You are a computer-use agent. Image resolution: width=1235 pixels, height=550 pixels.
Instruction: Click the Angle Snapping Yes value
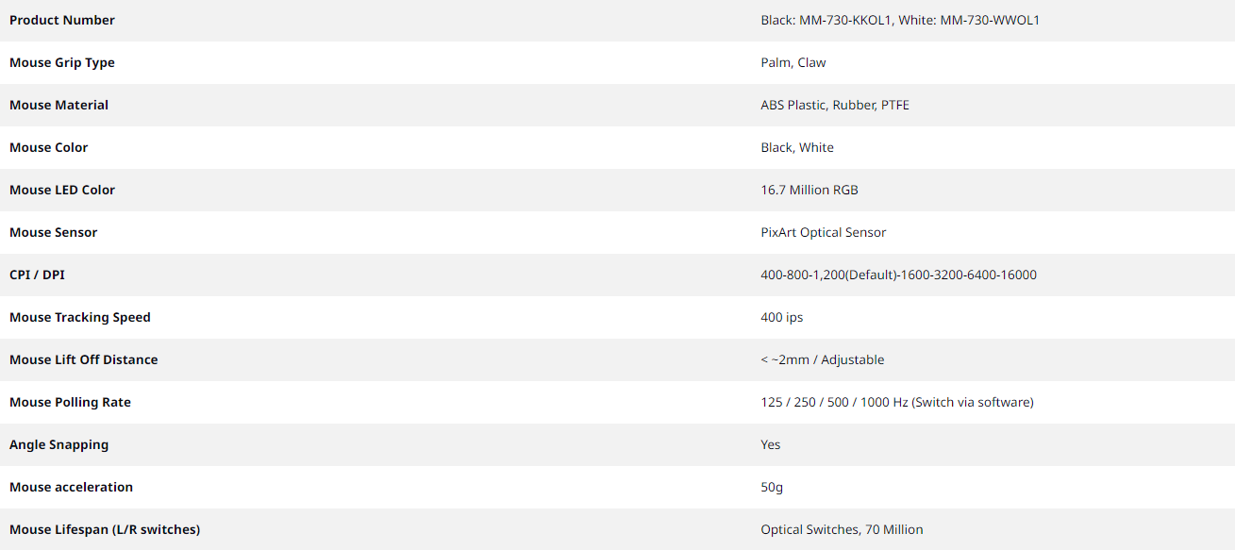[771, 444]
